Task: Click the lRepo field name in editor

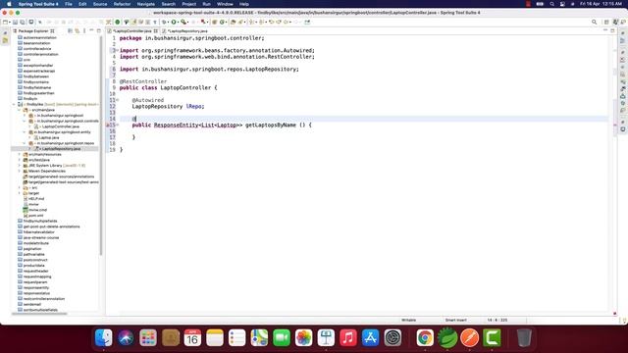Action: [194, 107]
